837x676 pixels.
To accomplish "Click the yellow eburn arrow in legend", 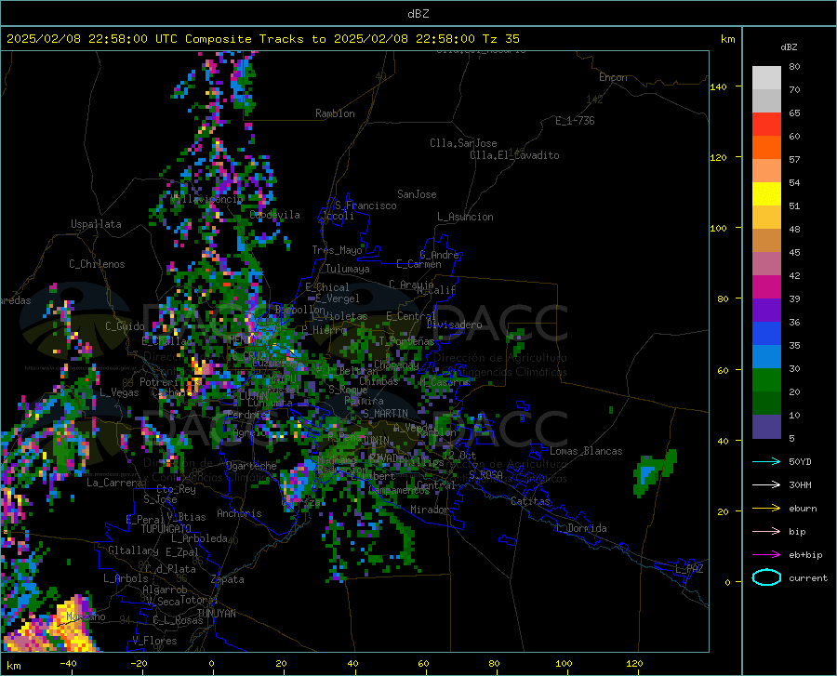I will pyautogui.click(x=766, y=509).
